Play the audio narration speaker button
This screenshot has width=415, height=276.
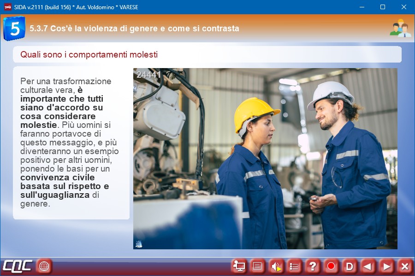click(276, 266)
